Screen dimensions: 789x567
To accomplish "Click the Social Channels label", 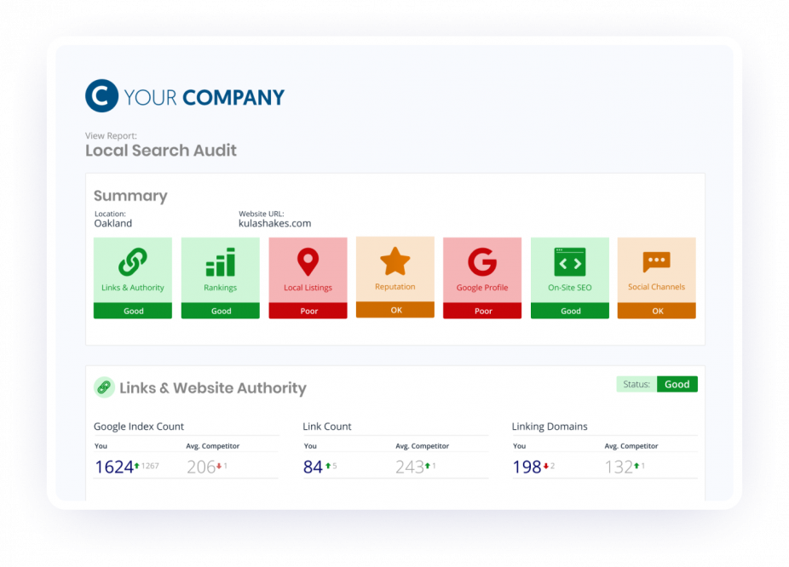I will point(657,287).
